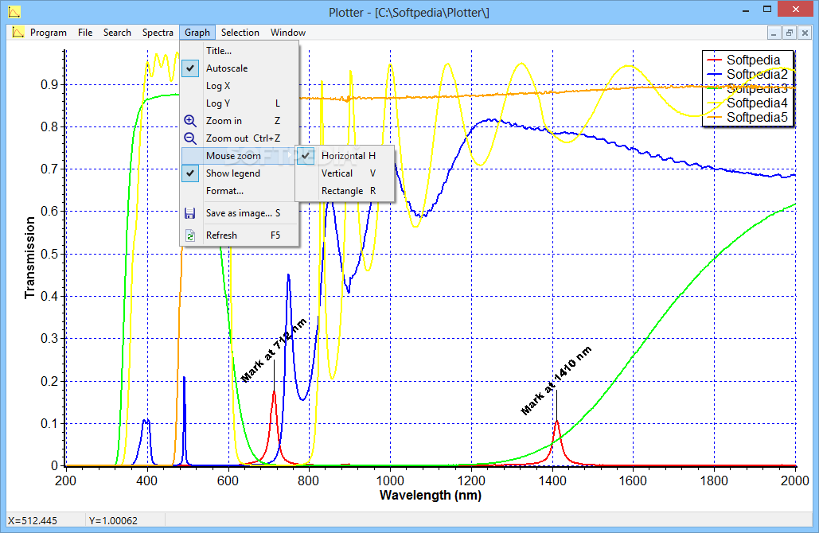Viewport: 819px width, 533px height.
Task: Click the Mark at 712 nm label
Action: (274, 350)
